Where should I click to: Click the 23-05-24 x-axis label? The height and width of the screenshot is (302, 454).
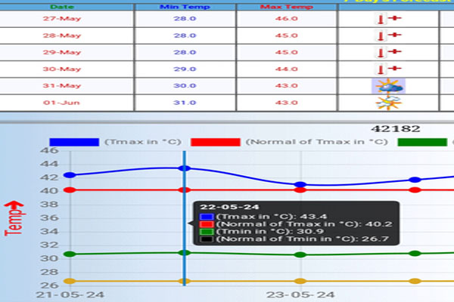point(300,294)
